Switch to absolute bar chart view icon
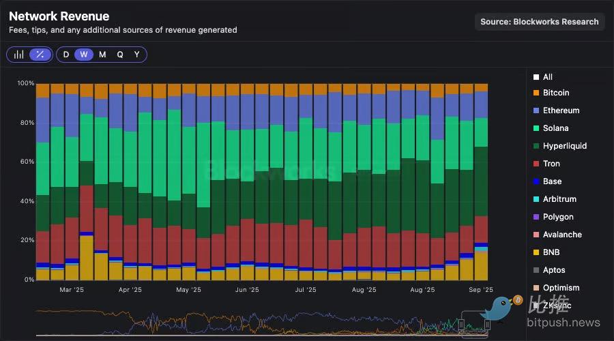This screenshot has width=614, height=341. (19, 55)
